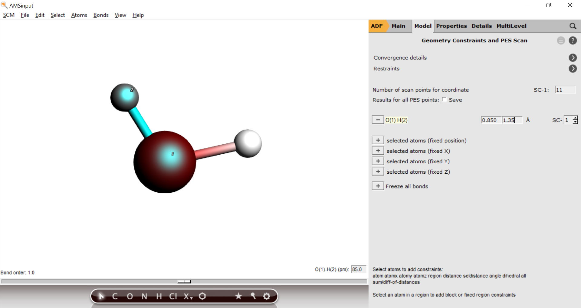Enable Save results for all PES points

click(444, 100)
